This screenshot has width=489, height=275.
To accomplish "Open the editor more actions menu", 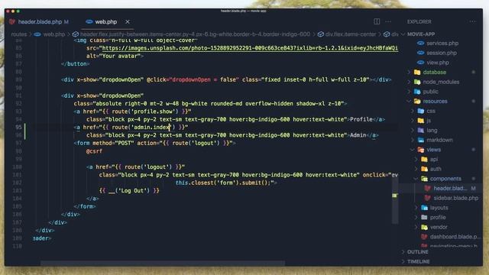I will (x=388, y=21).
